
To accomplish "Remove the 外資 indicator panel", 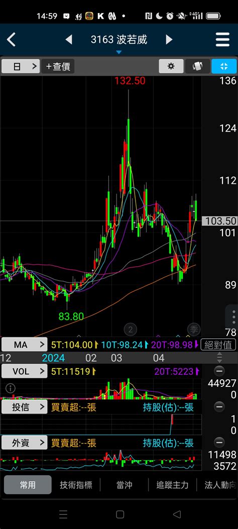I will coord(219,442).
